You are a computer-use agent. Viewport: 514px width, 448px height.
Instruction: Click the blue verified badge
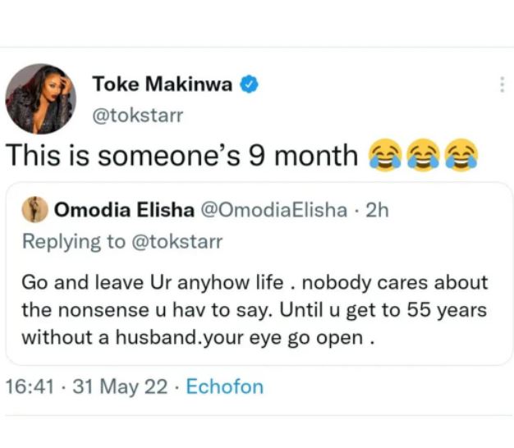pos(249,85)
